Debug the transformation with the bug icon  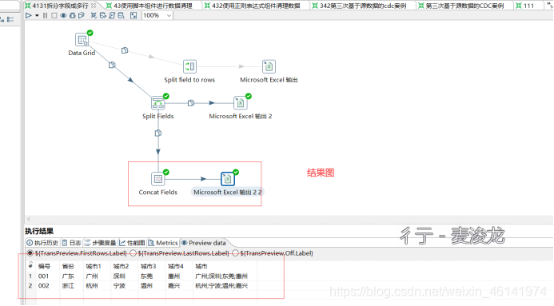[73, 15]
